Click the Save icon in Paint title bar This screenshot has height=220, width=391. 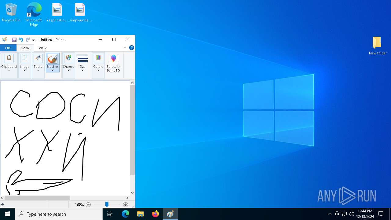coord(14,40)
